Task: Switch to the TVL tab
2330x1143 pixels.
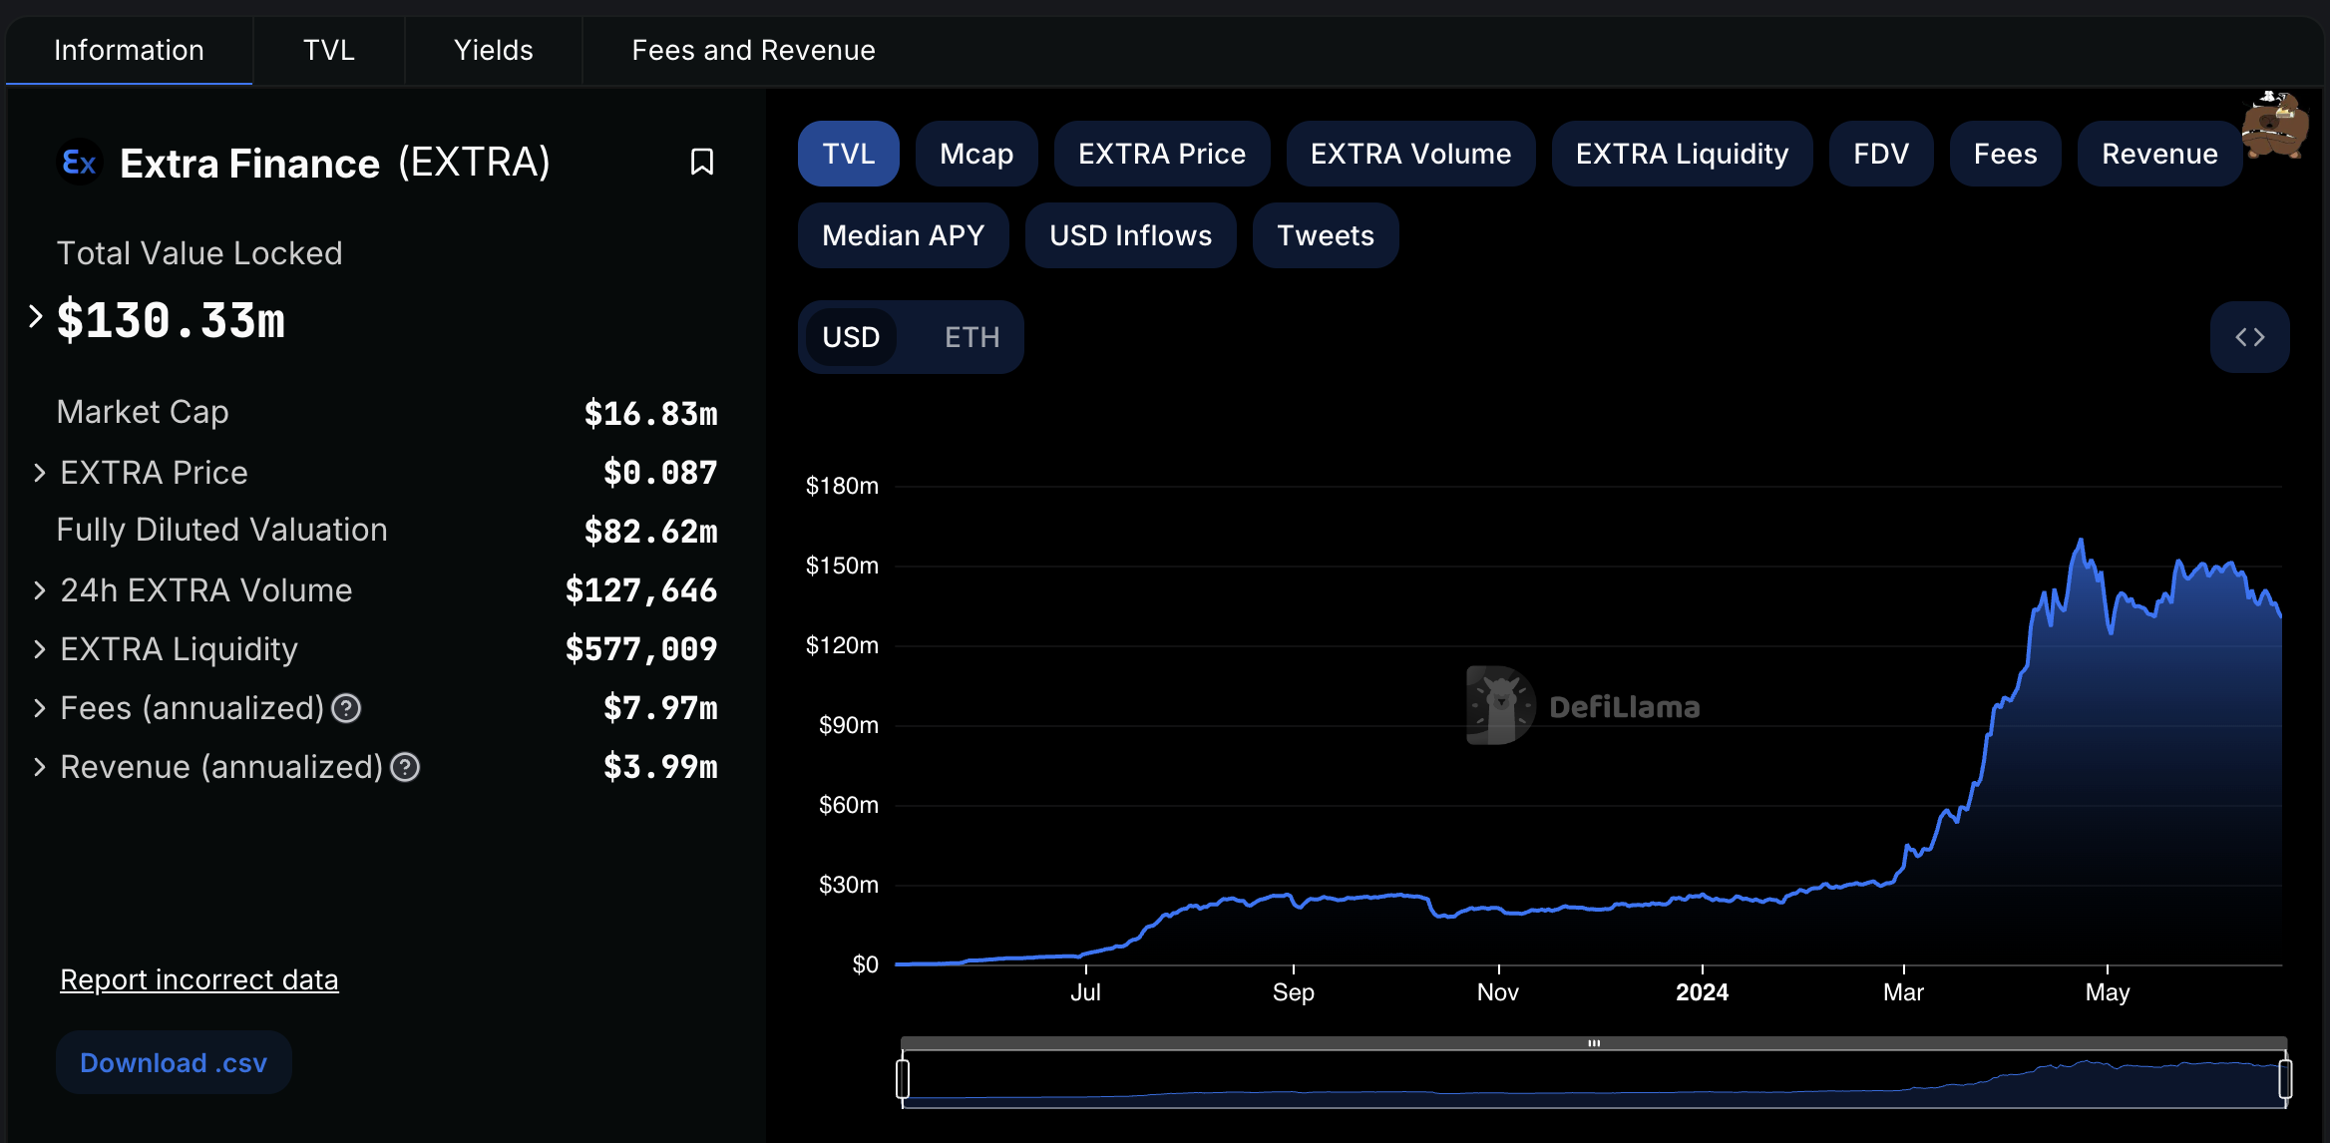Action: click(329, 50)
